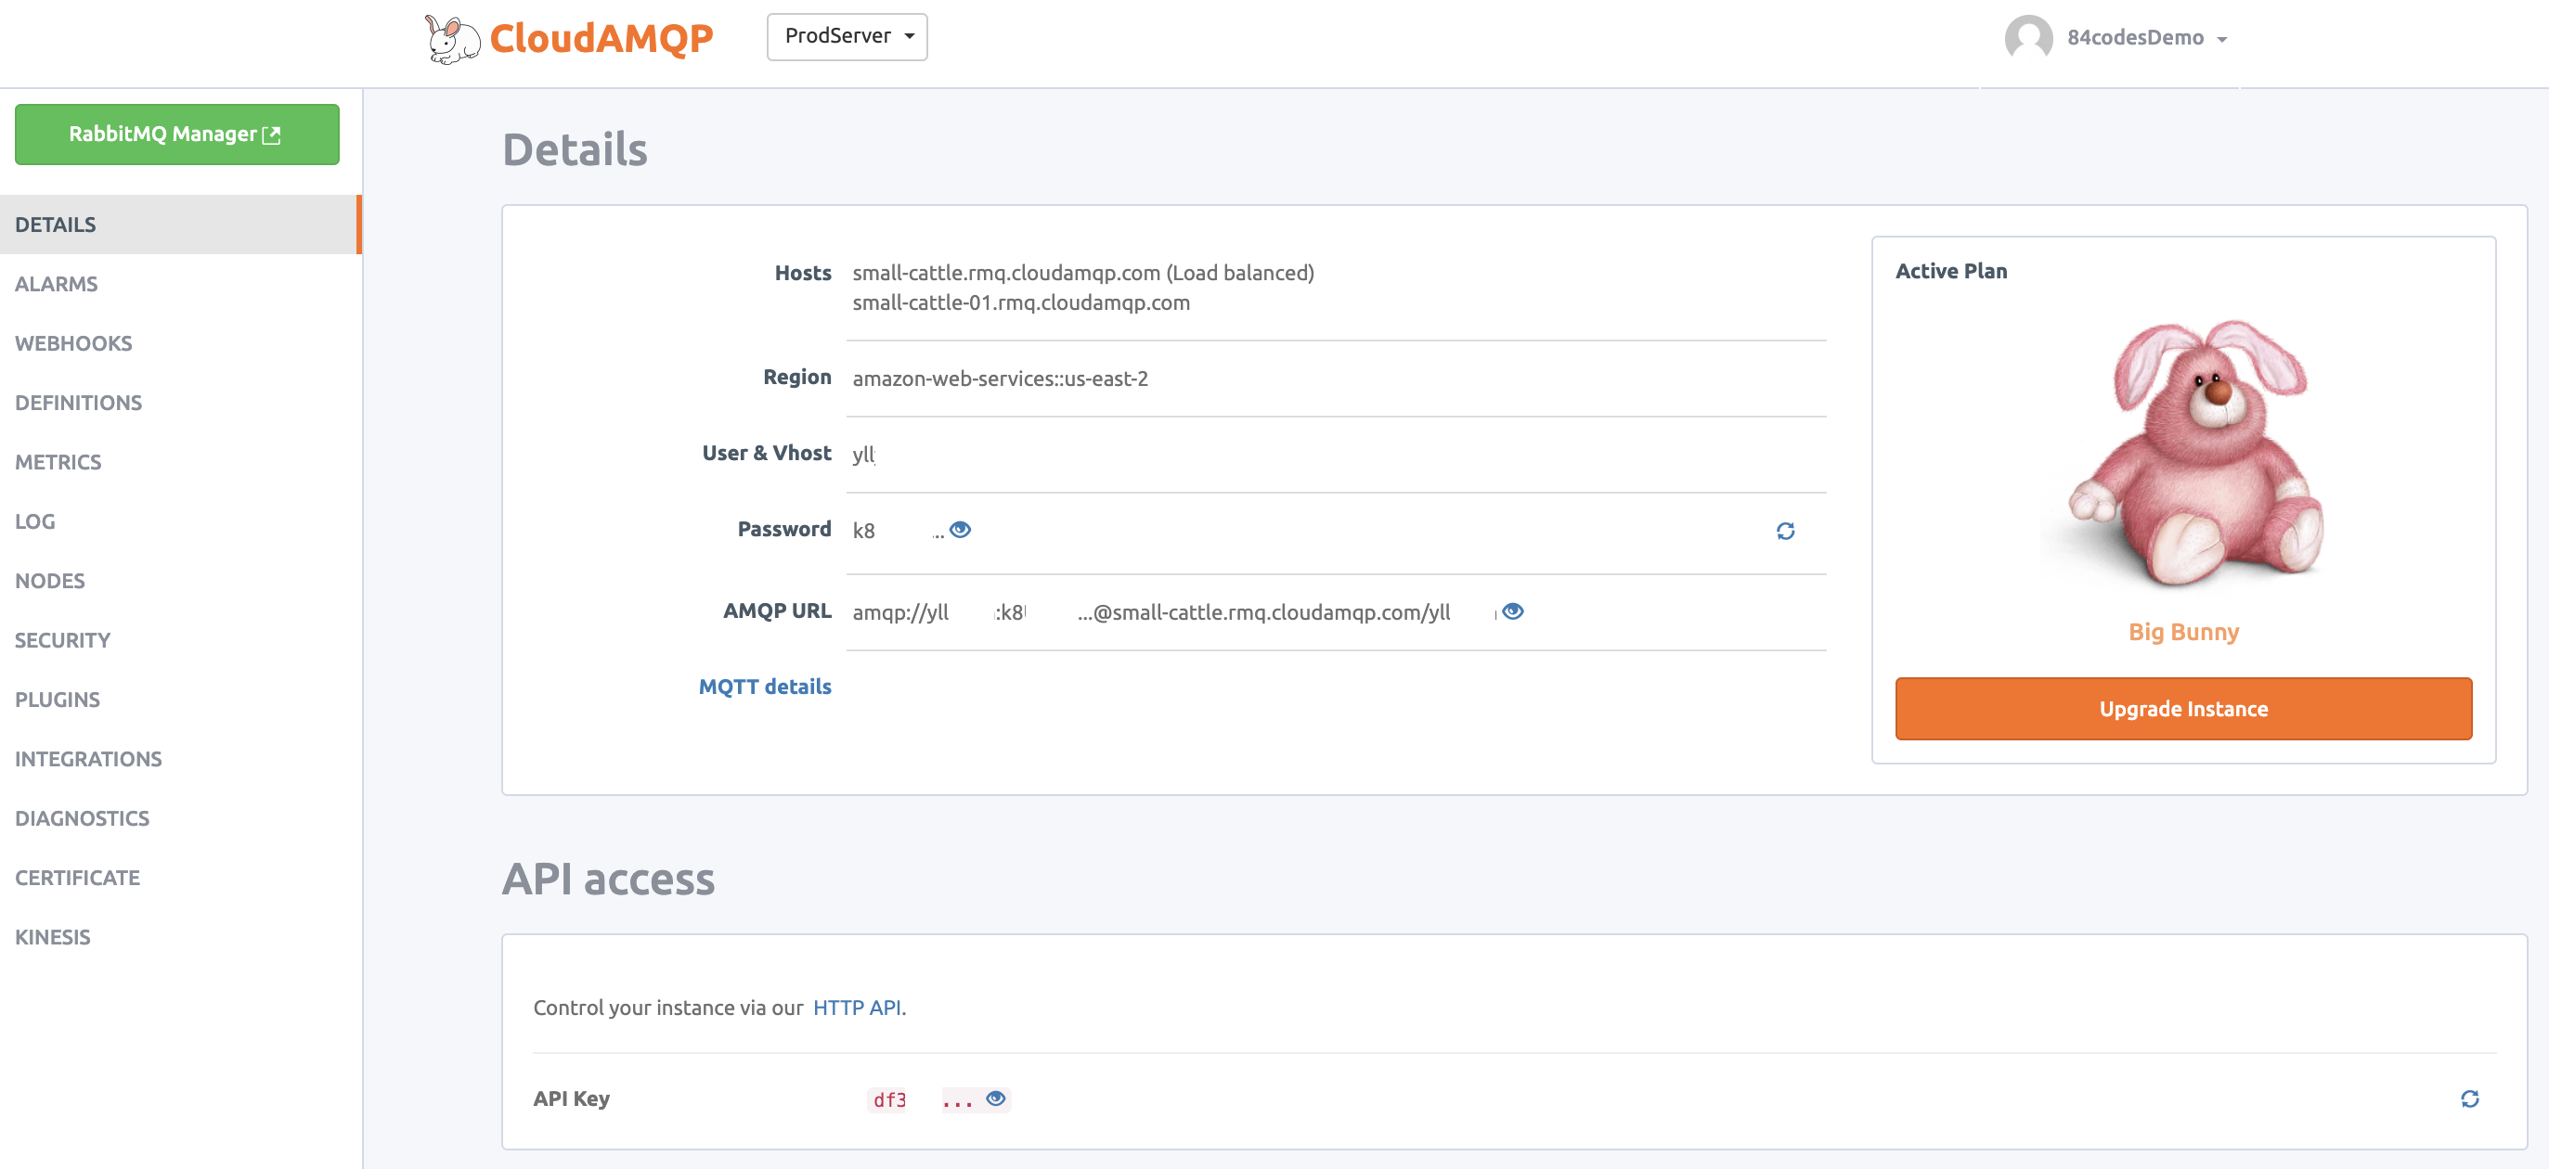Viewport: 2549px width, 1169px height.
Task: Go to the Certificate page
Action: click(x=77, y=878)
